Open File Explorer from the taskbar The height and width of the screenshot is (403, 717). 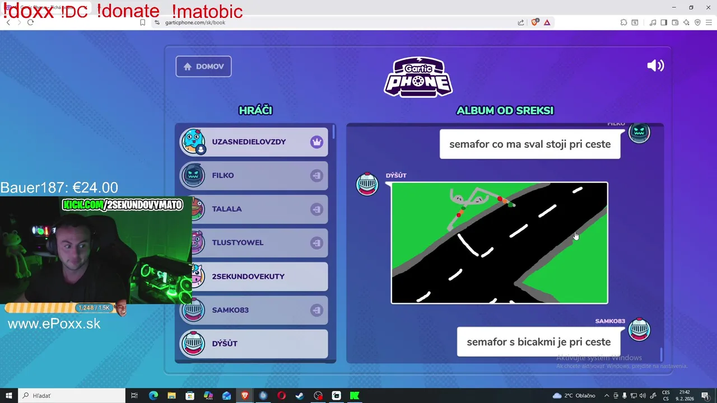171,396
